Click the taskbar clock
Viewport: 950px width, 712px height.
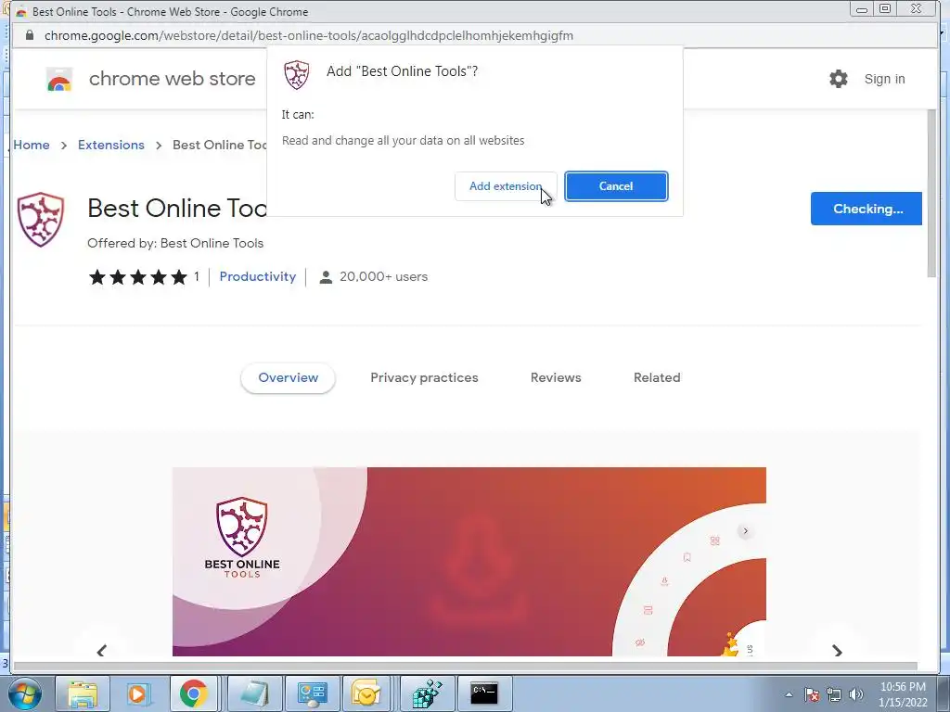tap(903, 694)
